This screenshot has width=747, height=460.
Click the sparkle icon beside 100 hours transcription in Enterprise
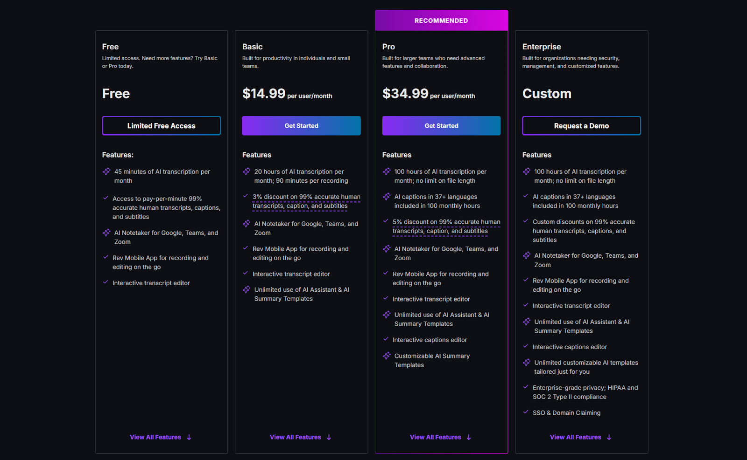coord(527,172)
